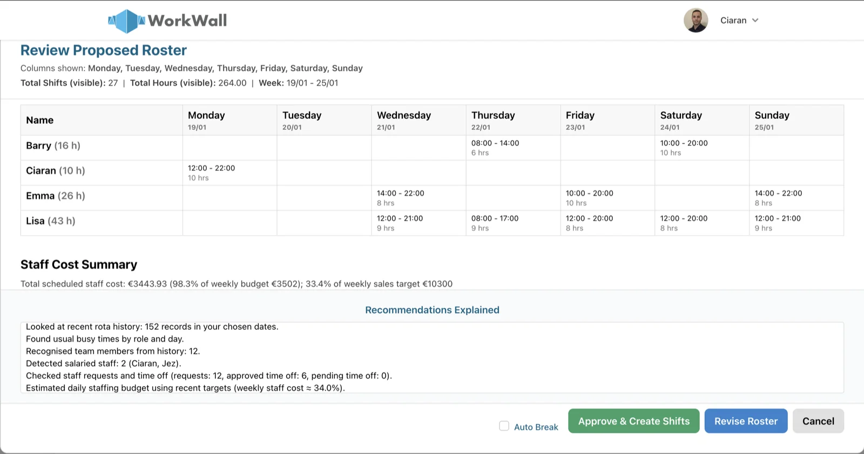
Task: Select Lisa's Friday 12:00 - 20:00 shift
Action: tap(607, 223)
